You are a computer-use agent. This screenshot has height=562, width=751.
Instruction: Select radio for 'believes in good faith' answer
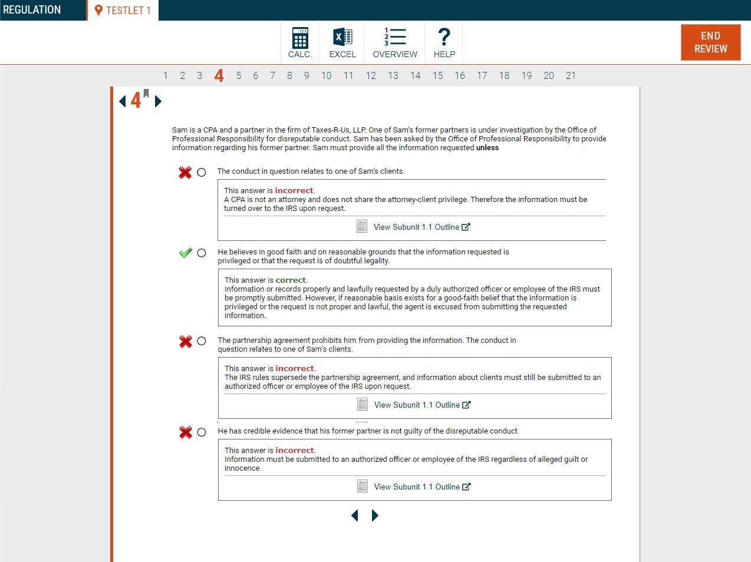click(x=202, y=253)
